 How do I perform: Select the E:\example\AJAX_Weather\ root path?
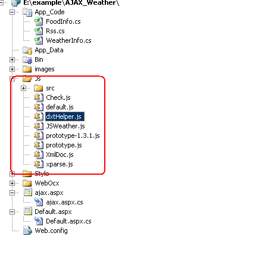point(71,3)
